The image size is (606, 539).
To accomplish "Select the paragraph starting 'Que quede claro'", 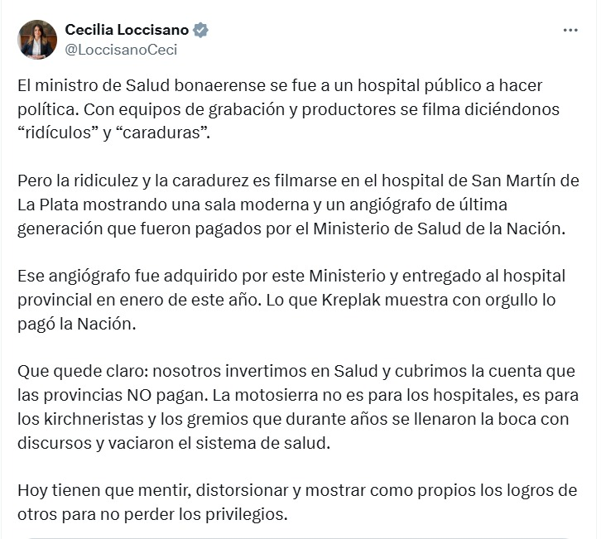I will [298, 407].
